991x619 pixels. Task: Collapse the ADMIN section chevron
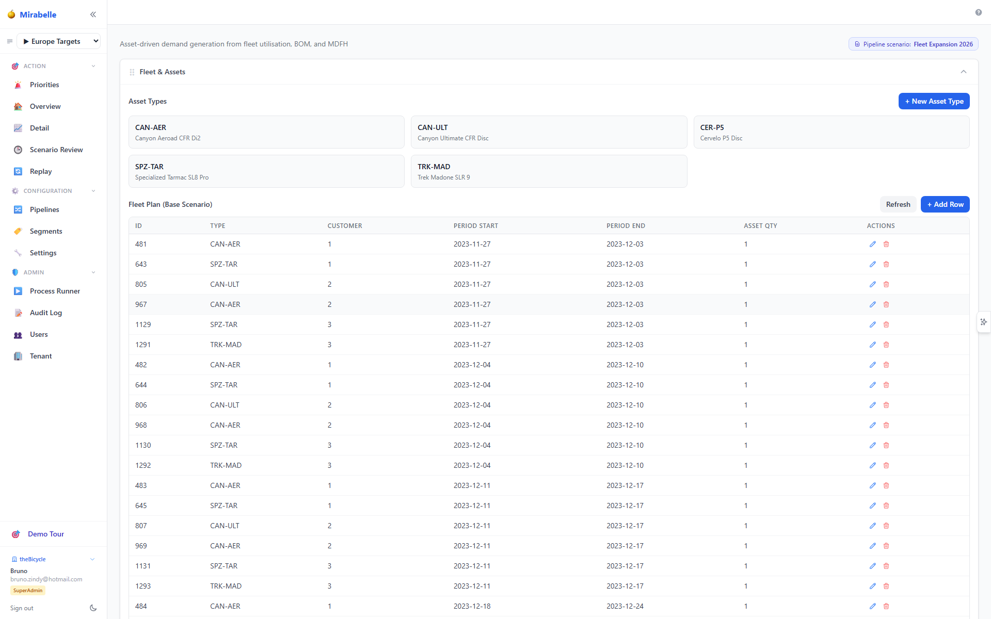(93, 272)
